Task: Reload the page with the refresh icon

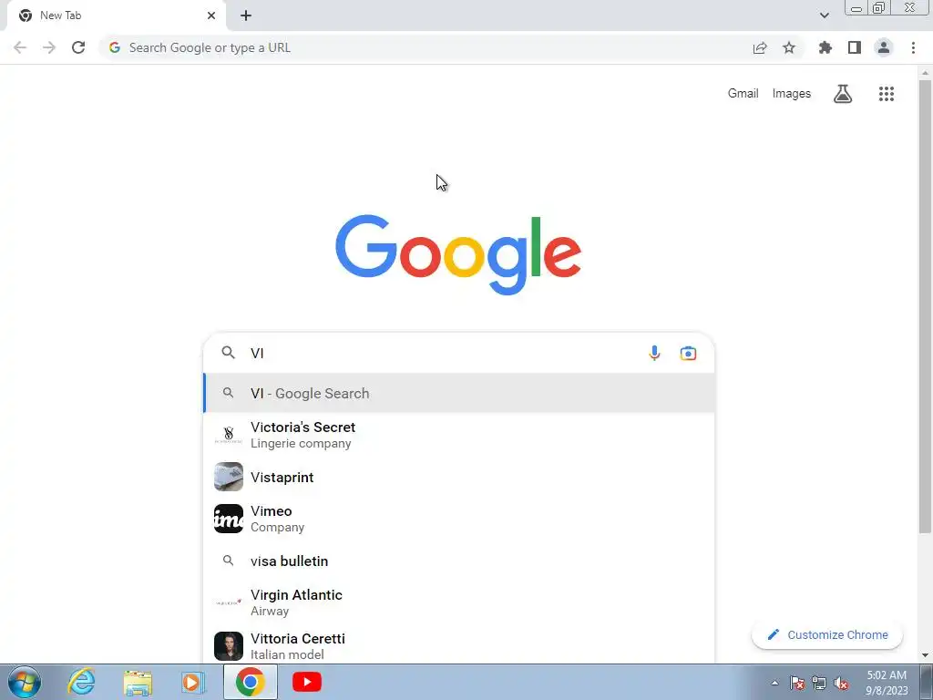Action: click(78, 47)
